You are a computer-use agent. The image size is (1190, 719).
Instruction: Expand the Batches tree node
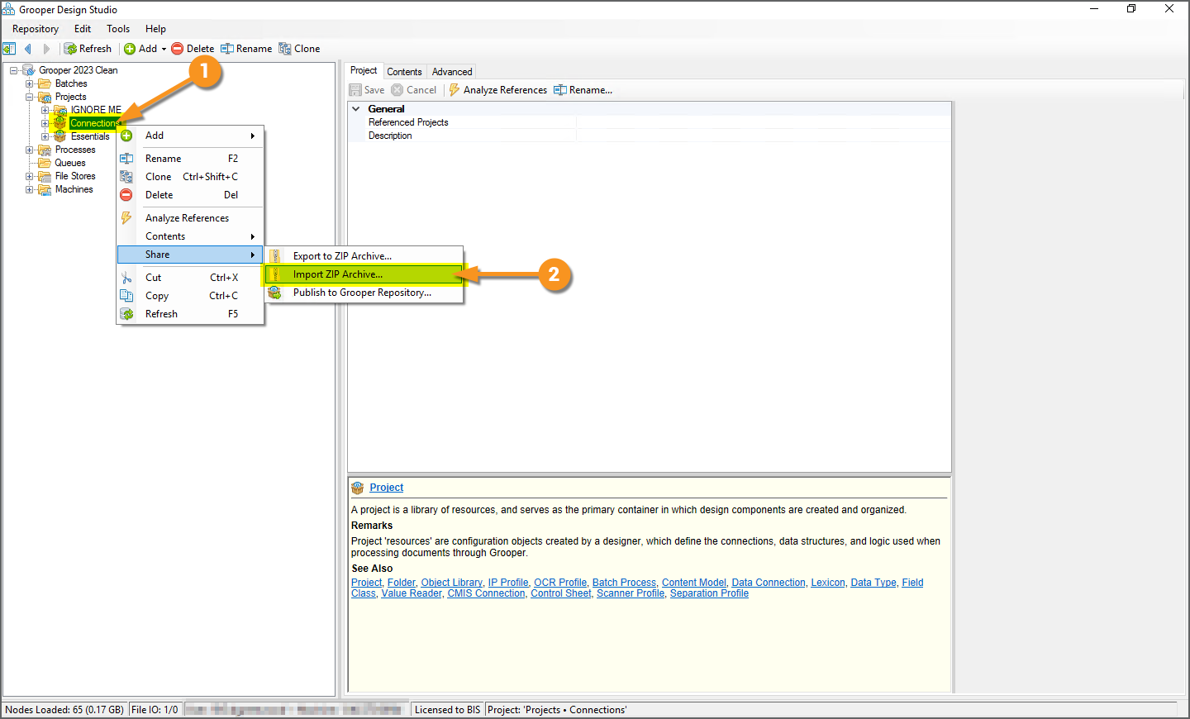[30, 83]
